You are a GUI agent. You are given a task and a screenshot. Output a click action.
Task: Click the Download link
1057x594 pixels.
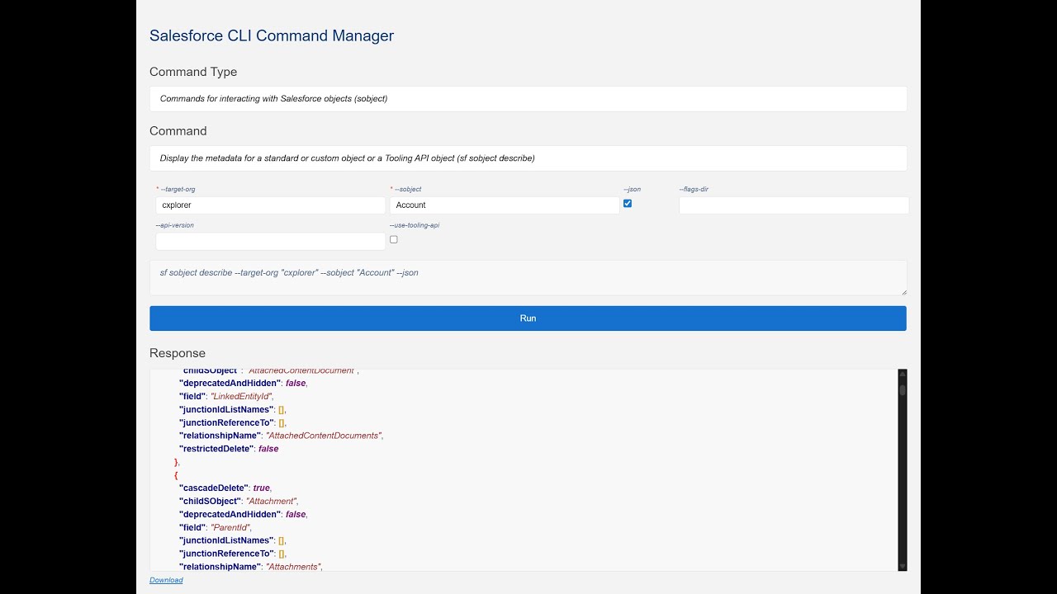point(166,580)
